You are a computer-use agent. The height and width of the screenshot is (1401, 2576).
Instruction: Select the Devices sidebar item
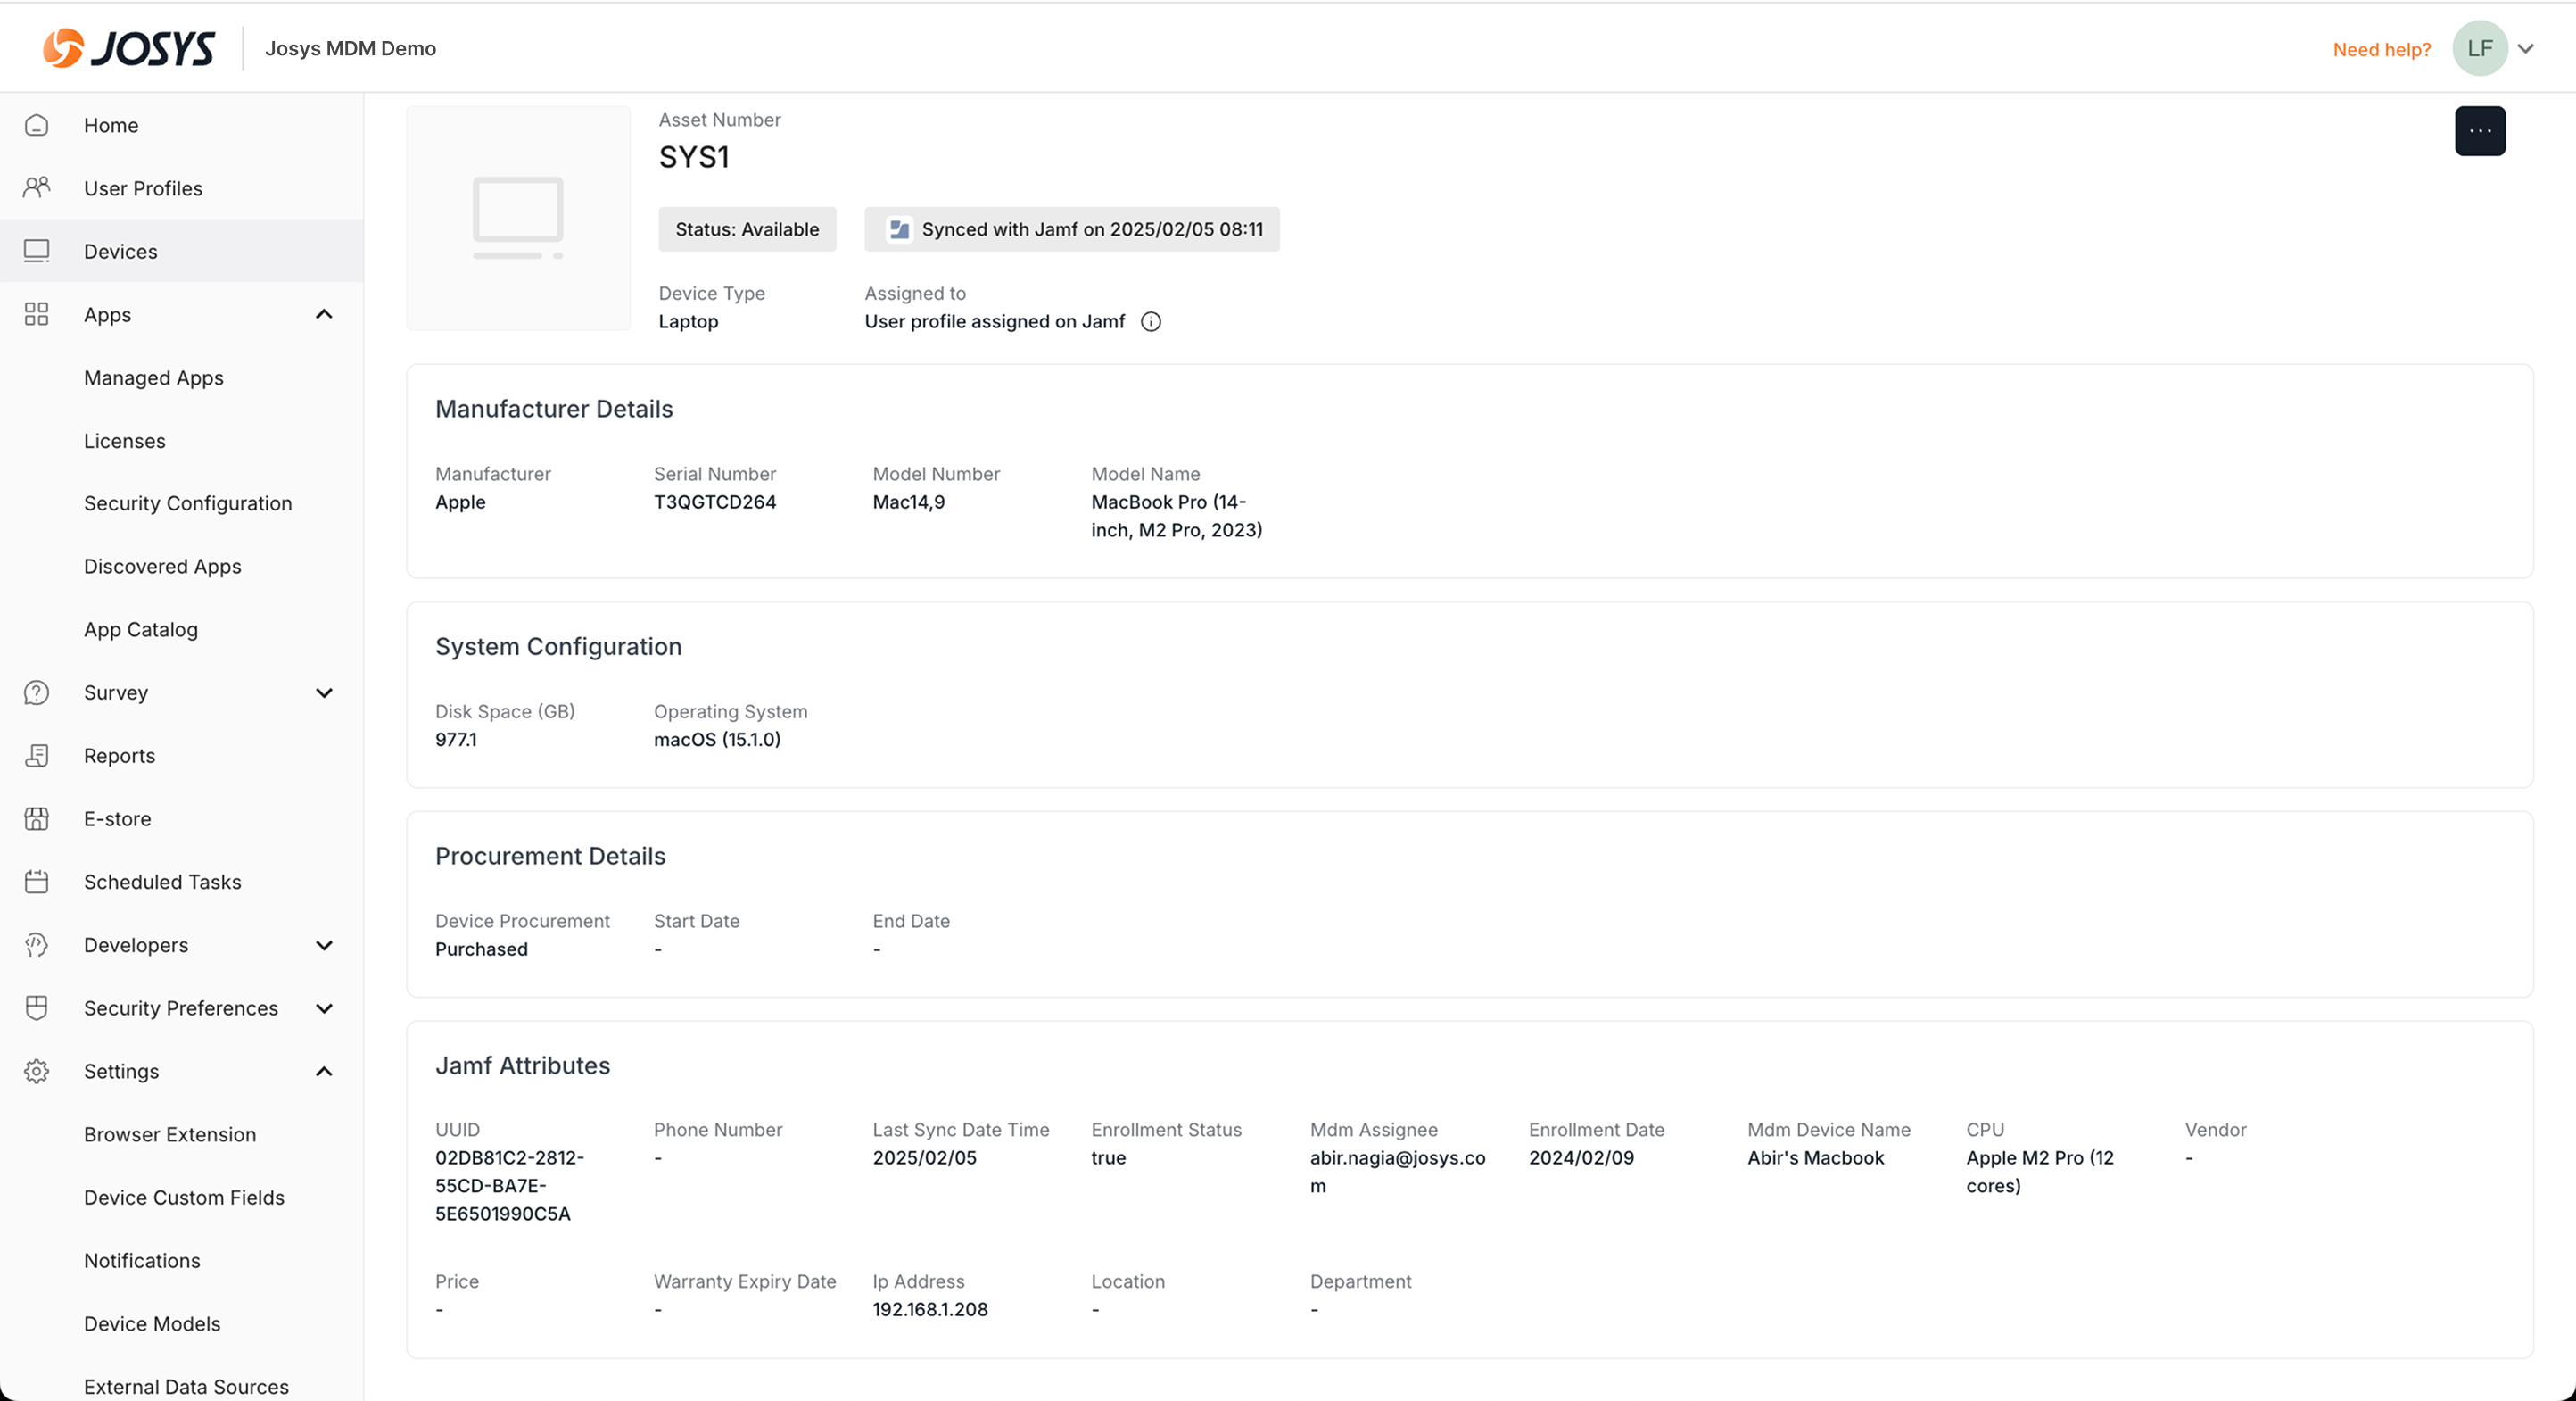click(x=120, y=251)
